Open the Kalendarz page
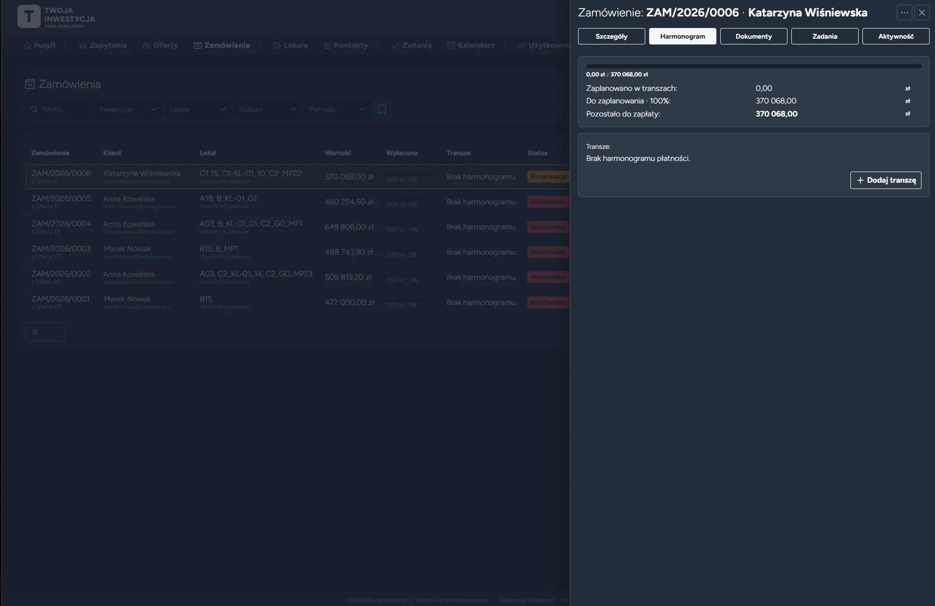 point(471,45)
